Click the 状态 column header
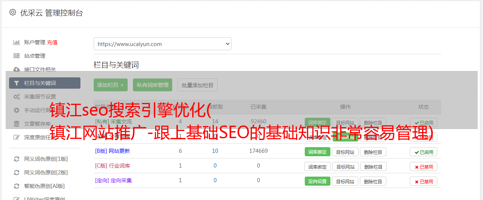Image resolution: width=483 pixels, height=200 pixels. click(424, 107)
